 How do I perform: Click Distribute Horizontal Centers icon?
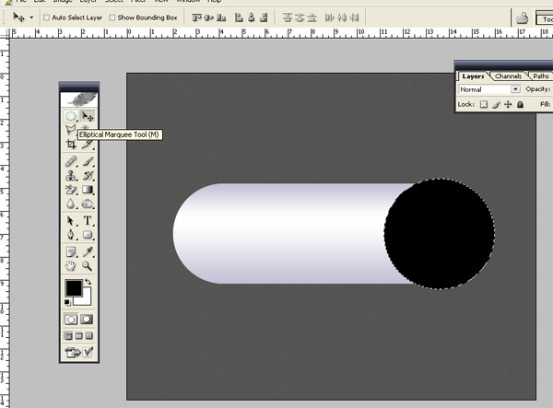pos(342,17)
